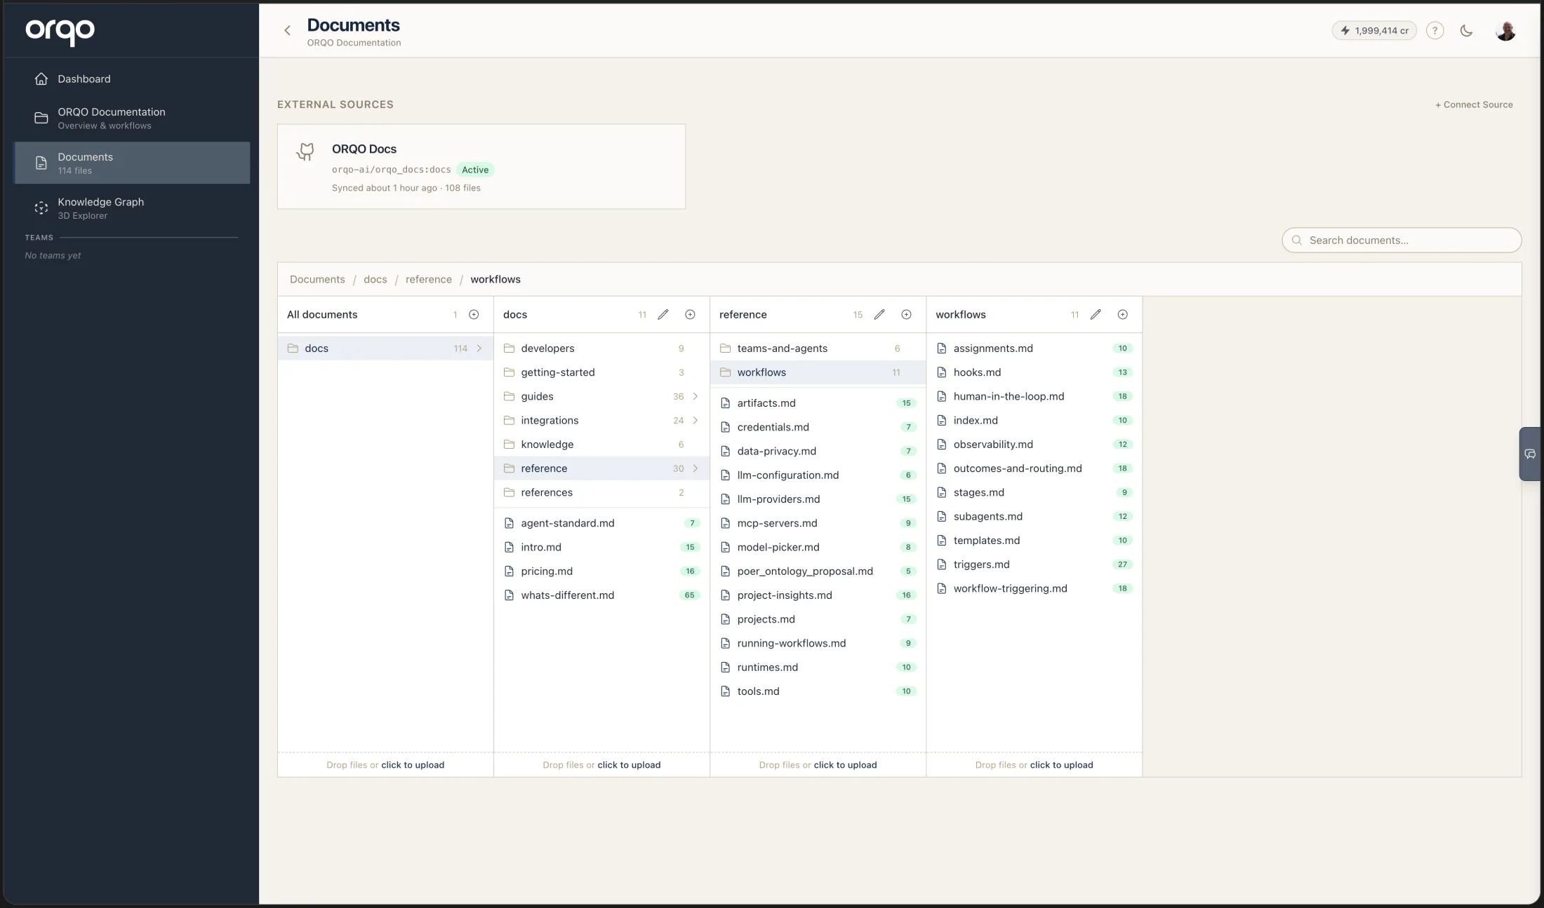1544x908 pixels.
Task: Open mcp-servers.md file
Action: (x=818, y=523)
